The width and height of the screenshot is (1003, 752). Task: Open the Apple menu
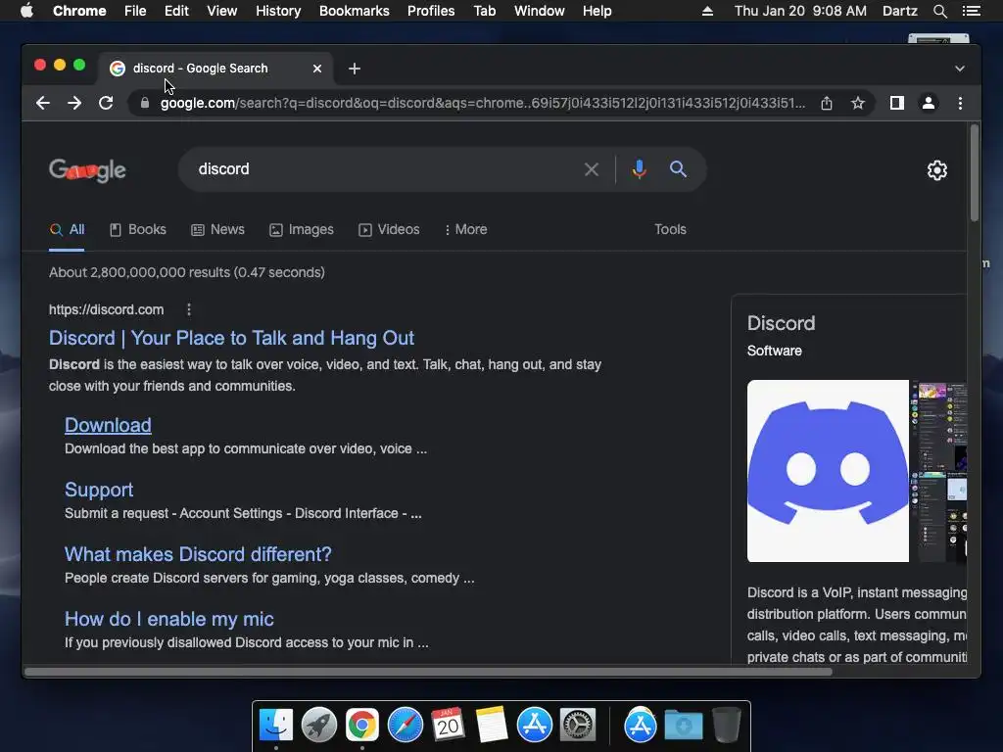(x=26, y=11)
